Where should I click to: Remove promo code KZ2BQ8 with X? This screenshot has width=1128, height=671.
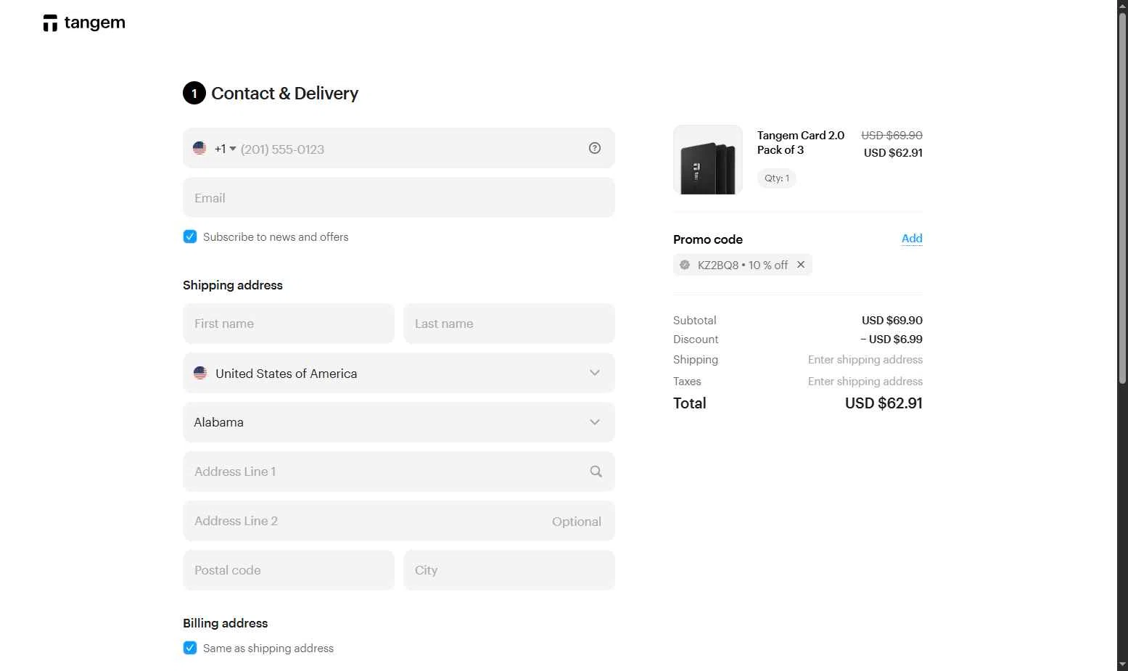point(801,265)
